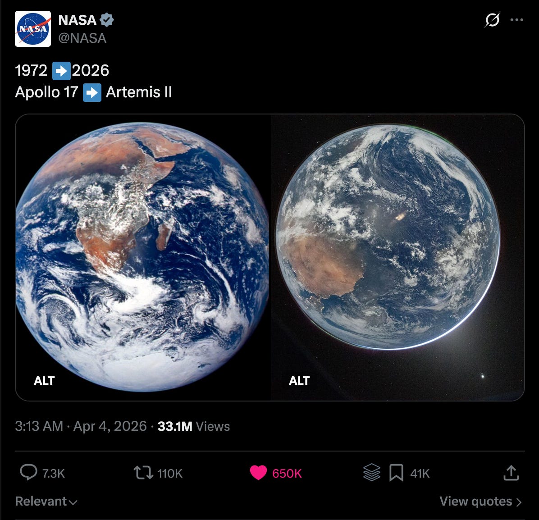Screen dimensions: 539x520
Task: Click the NASA display name
Action: pyautogui.click(x=78, y=20)
